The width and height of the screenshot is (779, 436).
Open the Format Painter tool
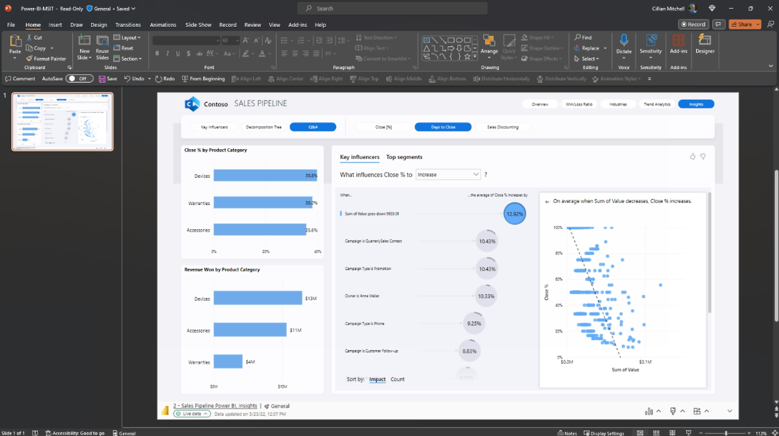click(46, 58)
